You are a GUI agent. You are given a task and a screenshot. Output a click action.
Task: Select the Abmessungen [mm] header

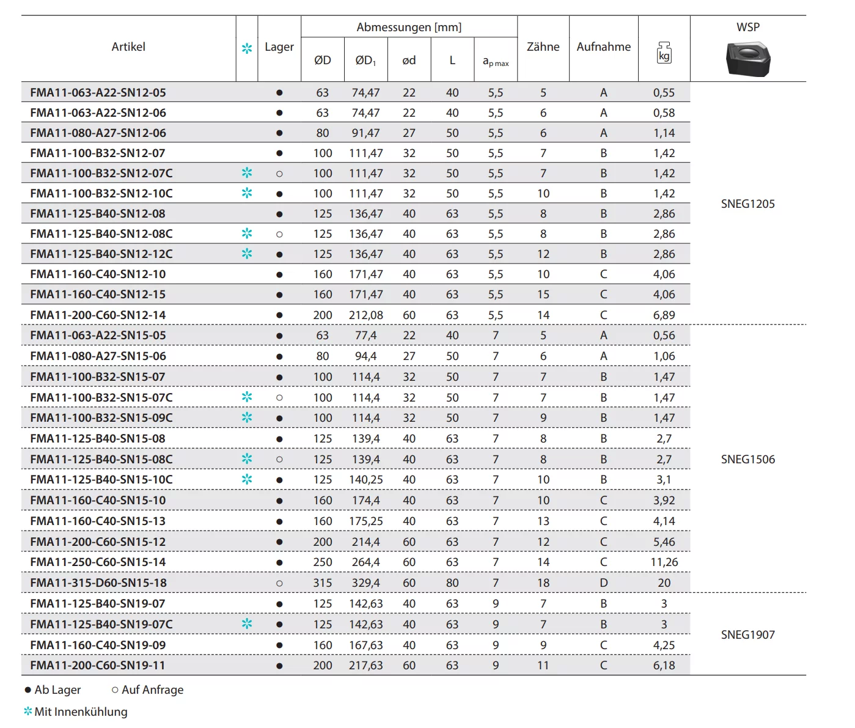[409, 28]
